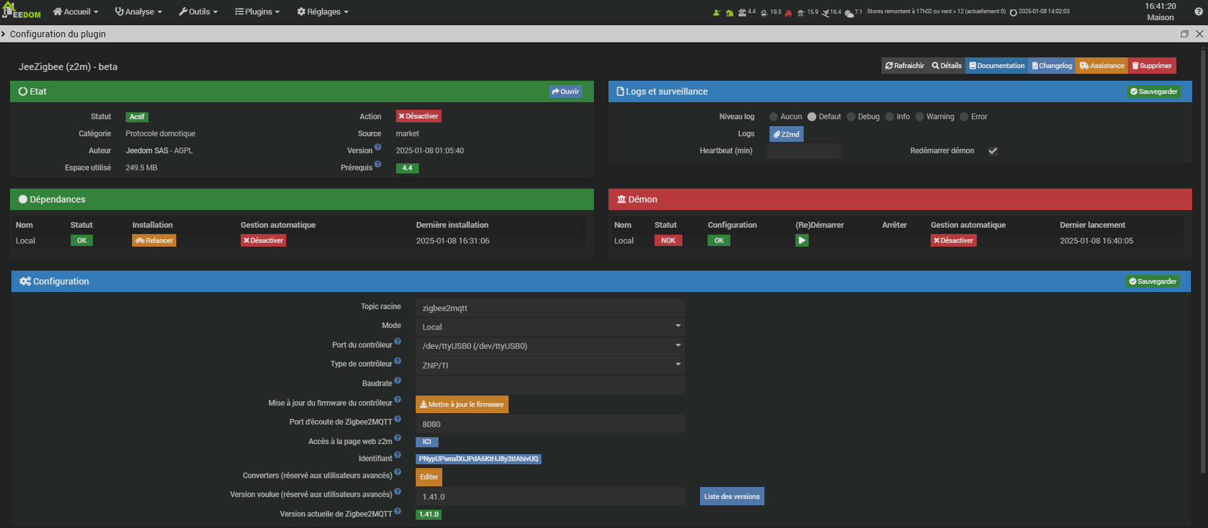Click help icon beside Identifiant label
Image resolution: width=1208 pixels, height=528 pixels.
(397, 455)
